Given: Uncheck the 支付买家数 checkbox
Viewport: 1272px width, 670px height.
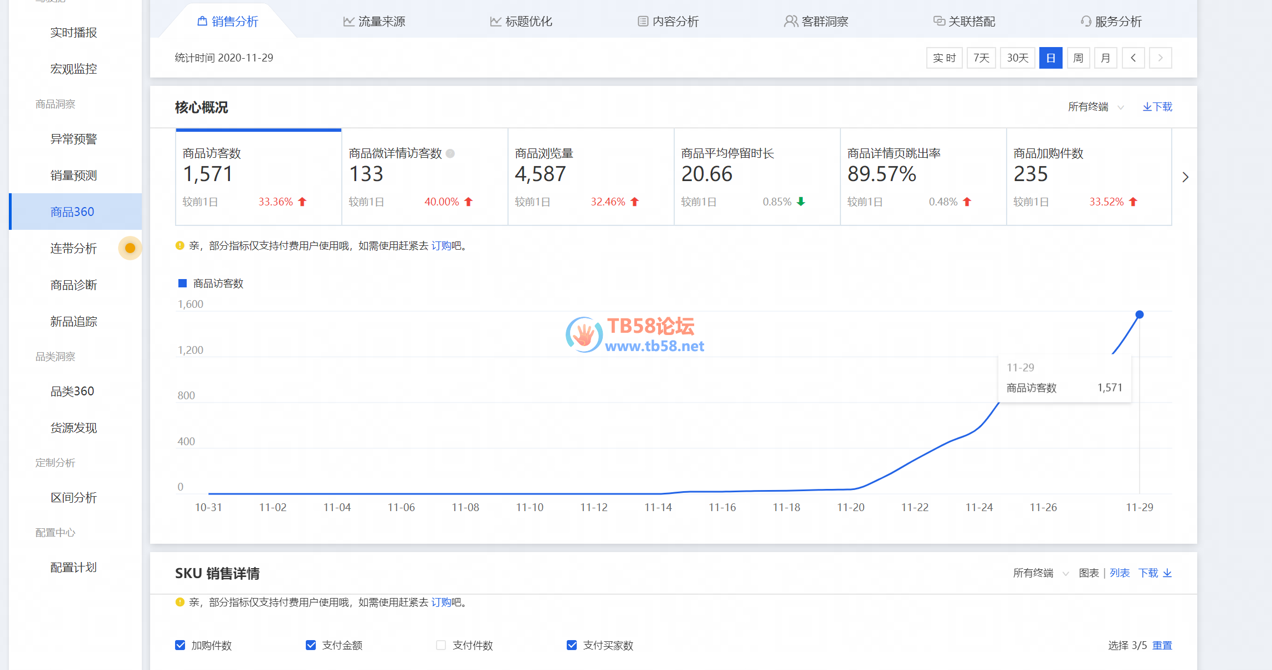Looking at the screenshot, I should click(x=572, y=645).
